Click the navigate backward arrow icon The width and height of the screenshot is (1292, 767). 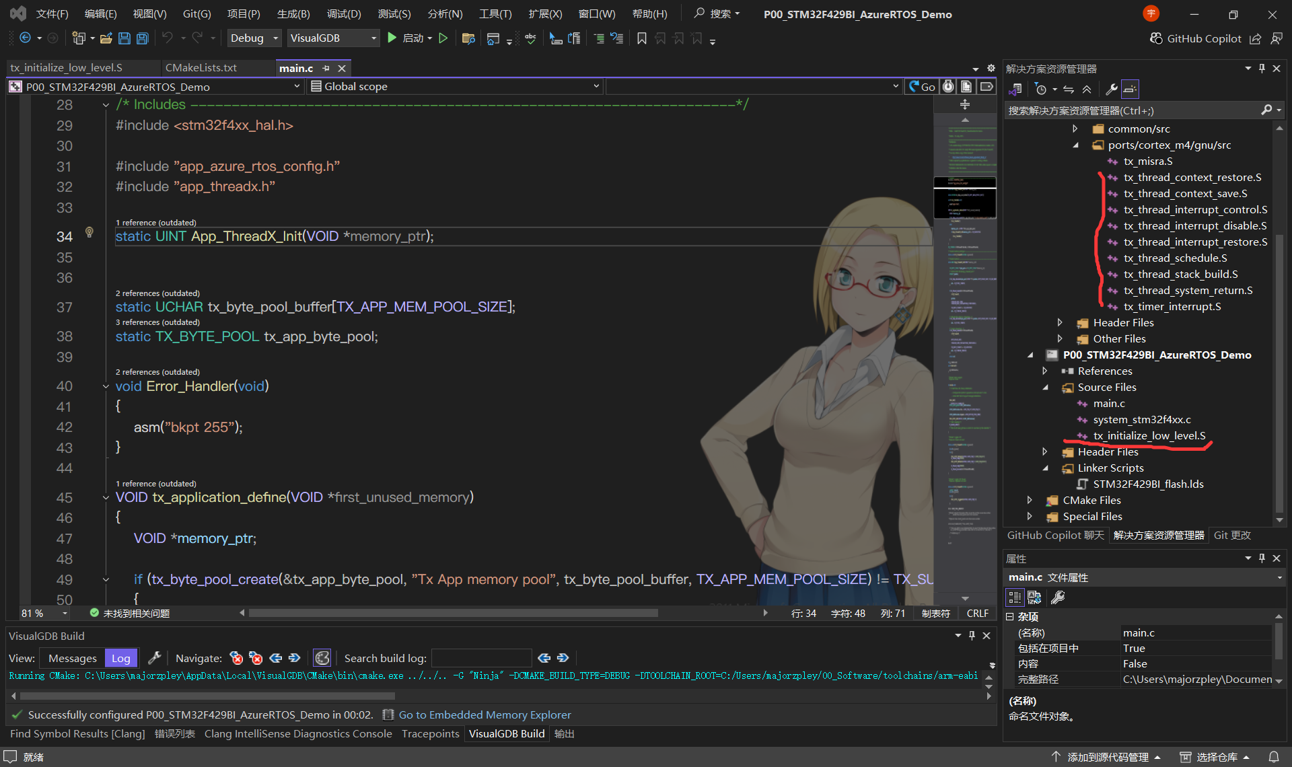[25, 38]
